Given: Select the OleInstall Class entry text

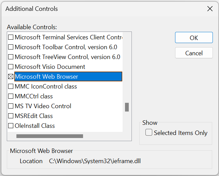Looking at the screenshot, I should [x=35, y=126].
